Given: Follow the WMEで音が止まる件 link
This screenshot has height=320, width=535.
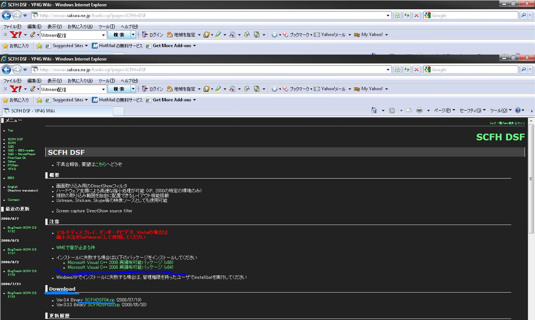Looking at the screenshot, I should pos(75,248).
